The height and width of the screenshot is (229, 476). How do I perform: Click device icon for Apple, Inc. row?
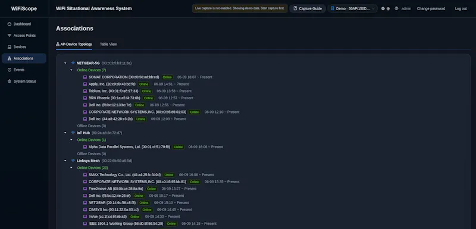85,84
